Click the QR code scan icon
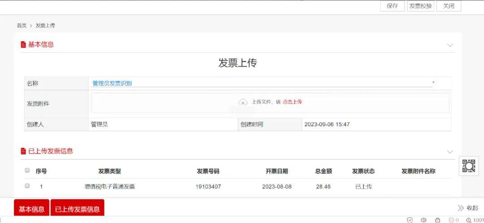484x223 pixels. coord(468,166)
